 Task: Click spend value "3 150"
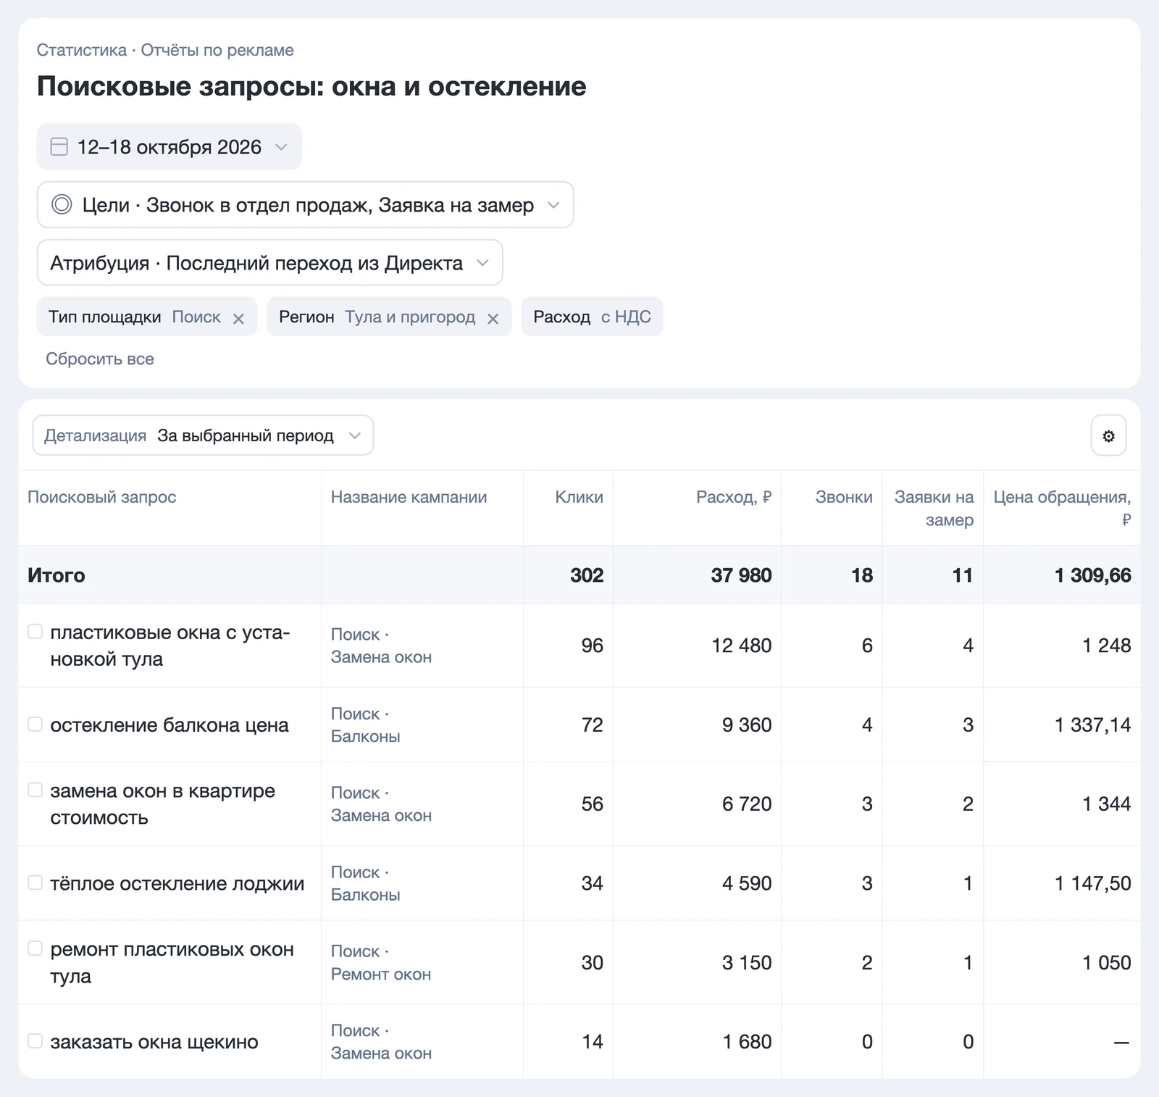tap(747, 962)
